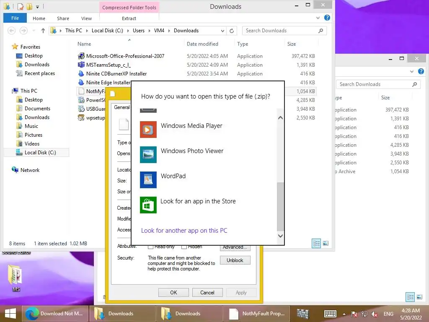Expand the ribbon in the background Explorer window

coord(412,71)
